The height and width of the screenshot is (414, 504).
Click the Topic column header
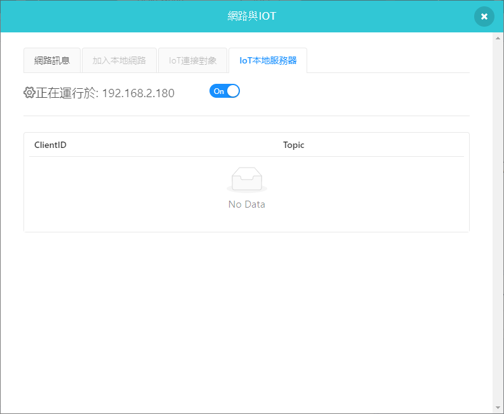(294, 145)
